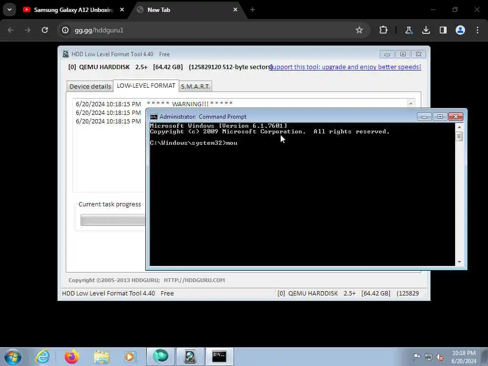Viewport: 488px width, 366px height.
Task: Open the network icon in system tray
Action: click(x=428, y=357)
